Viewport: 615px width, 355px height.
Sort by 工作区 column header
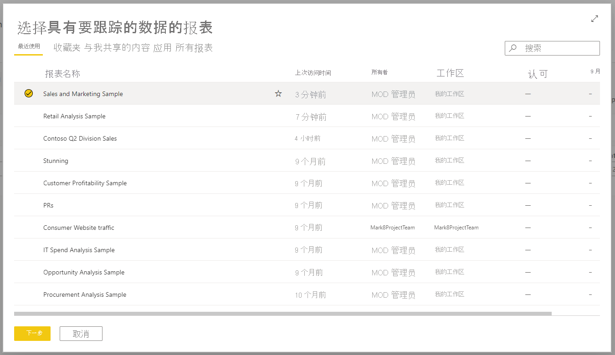pos(450,73)
